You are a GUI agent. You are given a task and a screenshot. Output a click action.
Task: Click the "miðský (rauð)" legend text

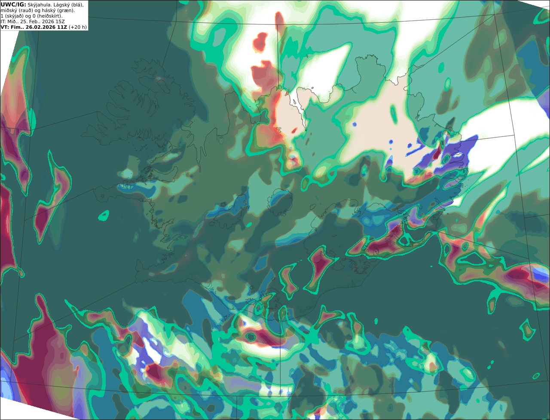point(17,11)
